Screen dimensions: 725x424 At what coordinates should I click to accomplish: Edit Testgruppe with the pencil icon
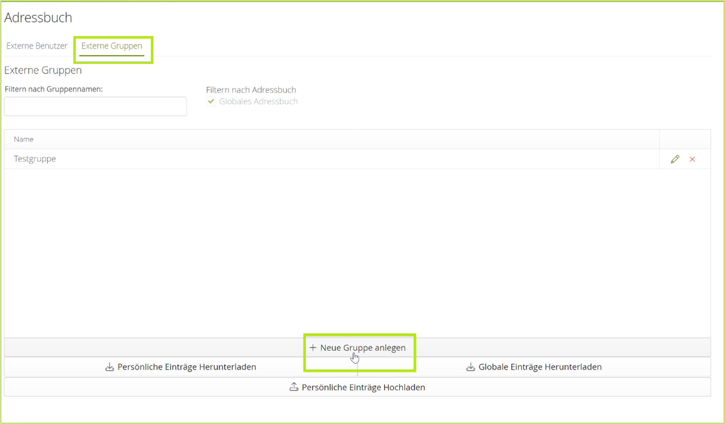675,159
